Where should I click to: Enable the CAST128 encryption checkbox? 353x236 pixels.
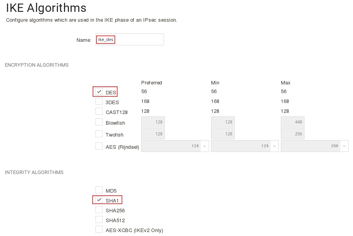point(99,111)
